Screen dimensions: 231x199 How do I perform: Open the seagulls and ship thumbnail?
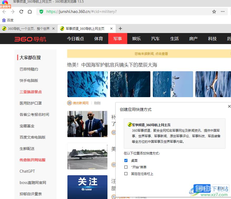173,84
